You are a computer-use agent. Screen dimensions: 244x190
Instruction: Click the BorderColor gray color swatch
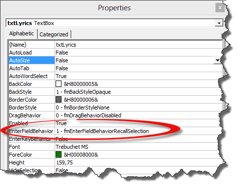tap(59, 100)
